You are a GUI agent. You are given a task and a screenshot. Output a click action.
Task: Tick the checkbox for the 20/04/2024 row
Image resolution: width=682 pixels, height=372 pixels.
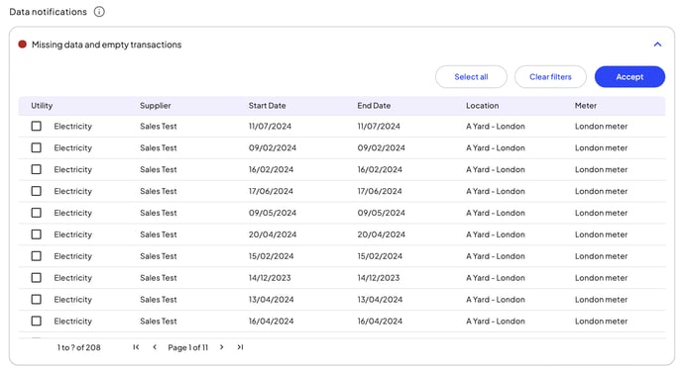coord(37,234)
